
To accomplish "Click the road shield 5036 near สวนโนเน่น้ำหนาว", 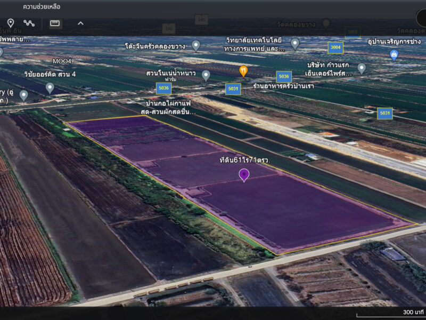I will [x=164, y=88].
